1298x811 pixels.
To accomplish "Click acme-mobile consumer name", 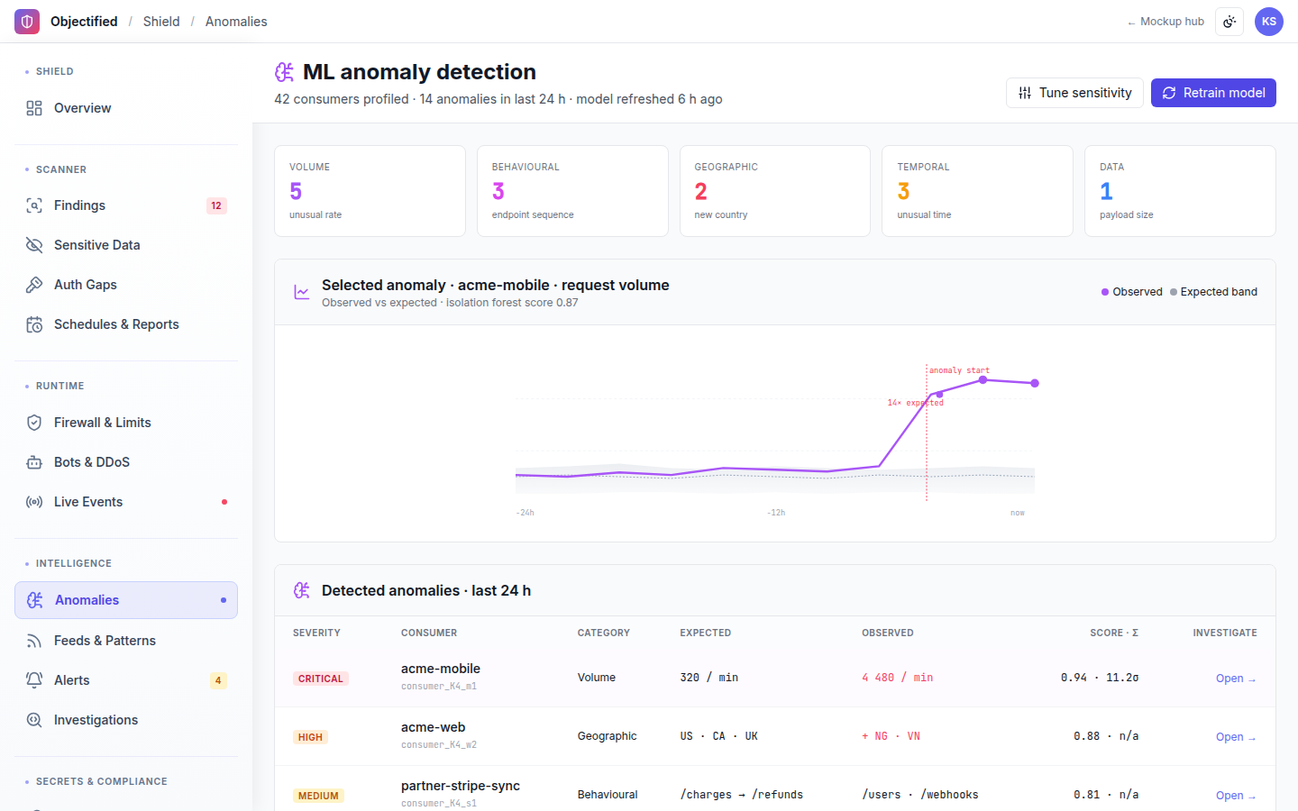I will 441,669.
